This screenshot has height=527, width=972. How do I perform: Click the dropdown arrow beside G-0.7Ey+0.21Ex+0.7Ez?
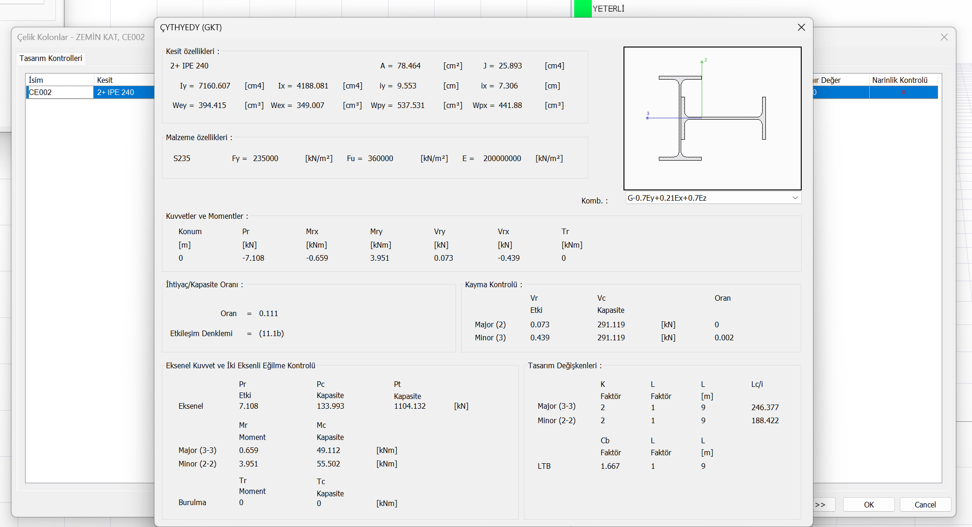point(795,198)
